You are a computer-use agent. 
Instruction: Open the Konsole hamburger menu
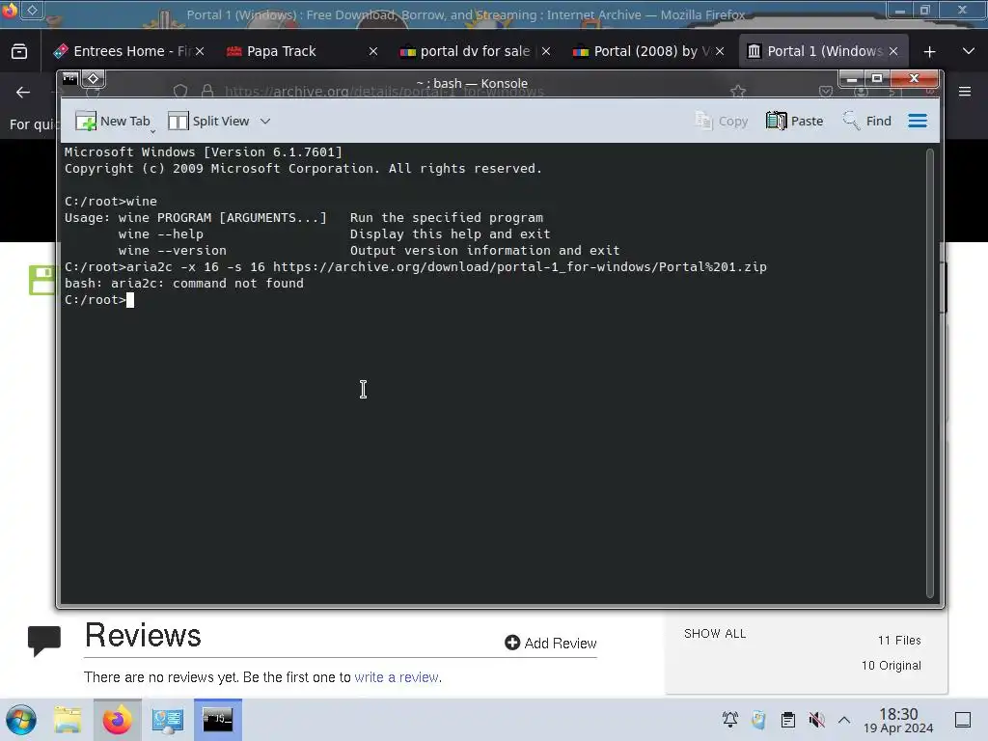tap(918, 121)
